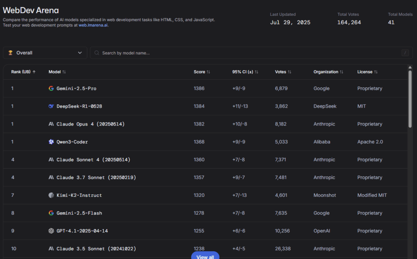Select the Gemini-2.5-Flash model name

click(x=79, y=213)
